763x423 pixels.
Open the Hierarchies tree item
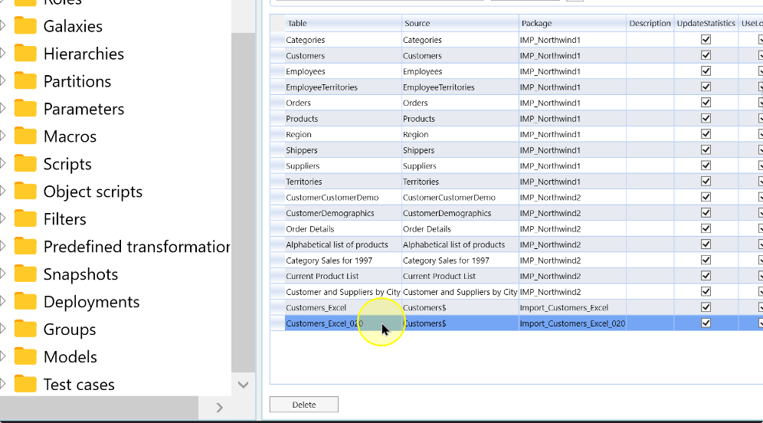84,54
